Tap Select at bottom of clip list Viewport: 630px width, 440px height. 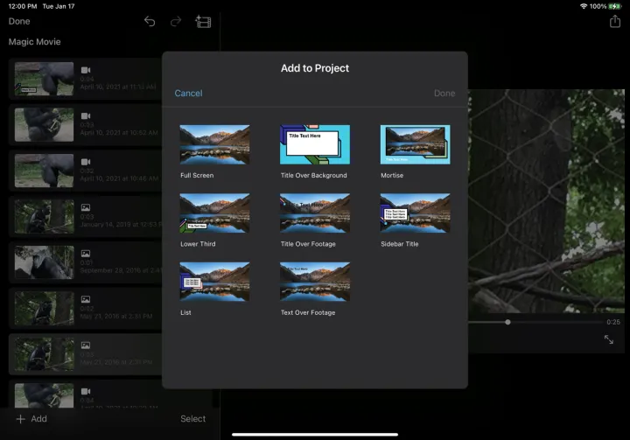click(192, 419)
